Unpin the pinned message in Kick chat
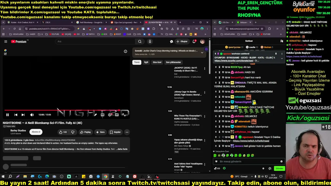This screenshot has height=186, width=331. pos(276,54)
